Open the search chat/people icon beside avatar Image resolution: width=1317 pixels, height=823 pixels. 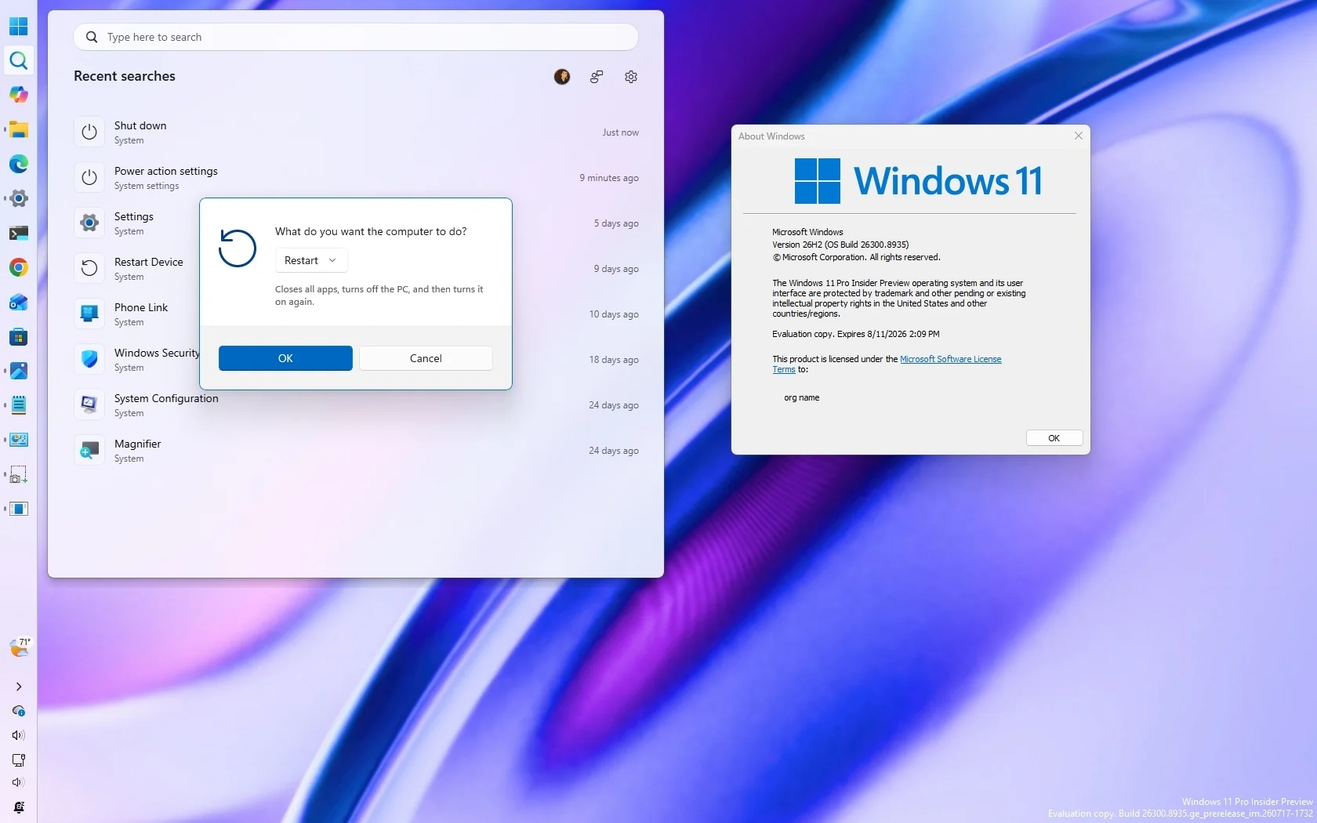tap(597, 77)
